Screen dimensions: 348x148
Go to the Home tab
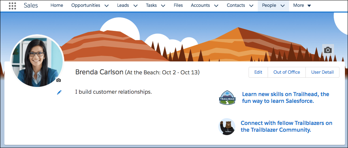(57, 5)
